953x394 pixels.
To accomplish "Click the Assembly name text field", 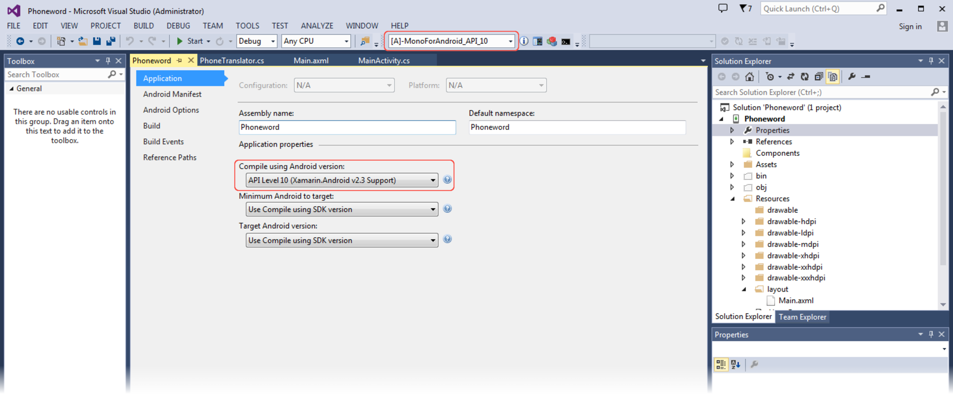I will 347,127.
